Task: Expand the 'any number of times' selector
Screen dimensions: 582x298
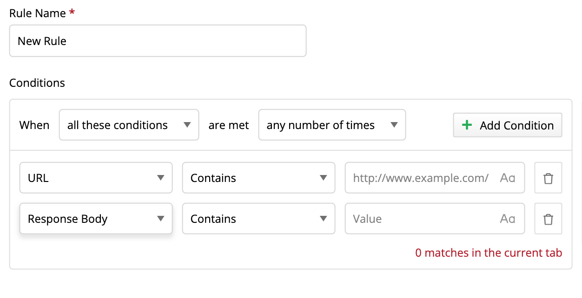Action: tap(332, 125)
